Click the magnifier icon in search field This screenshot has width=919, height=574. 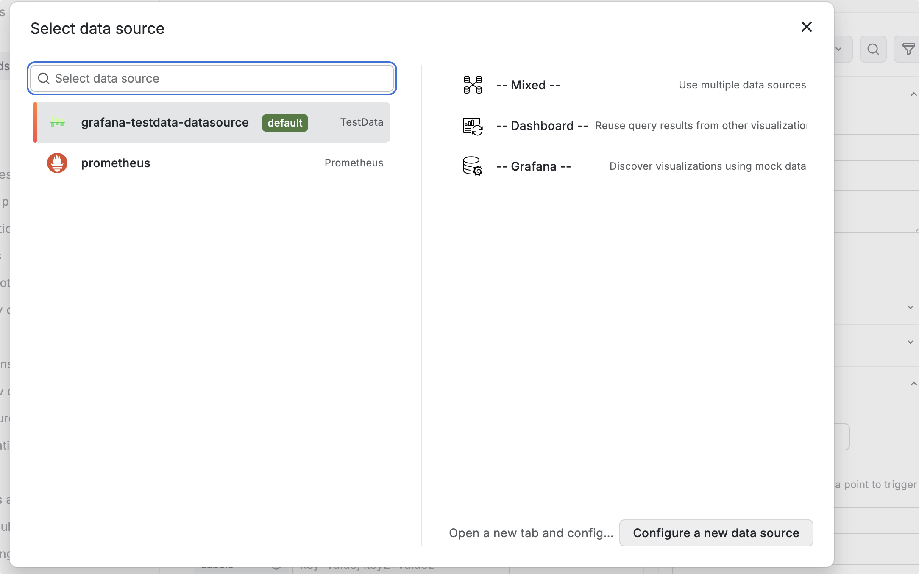click(44, 78)
